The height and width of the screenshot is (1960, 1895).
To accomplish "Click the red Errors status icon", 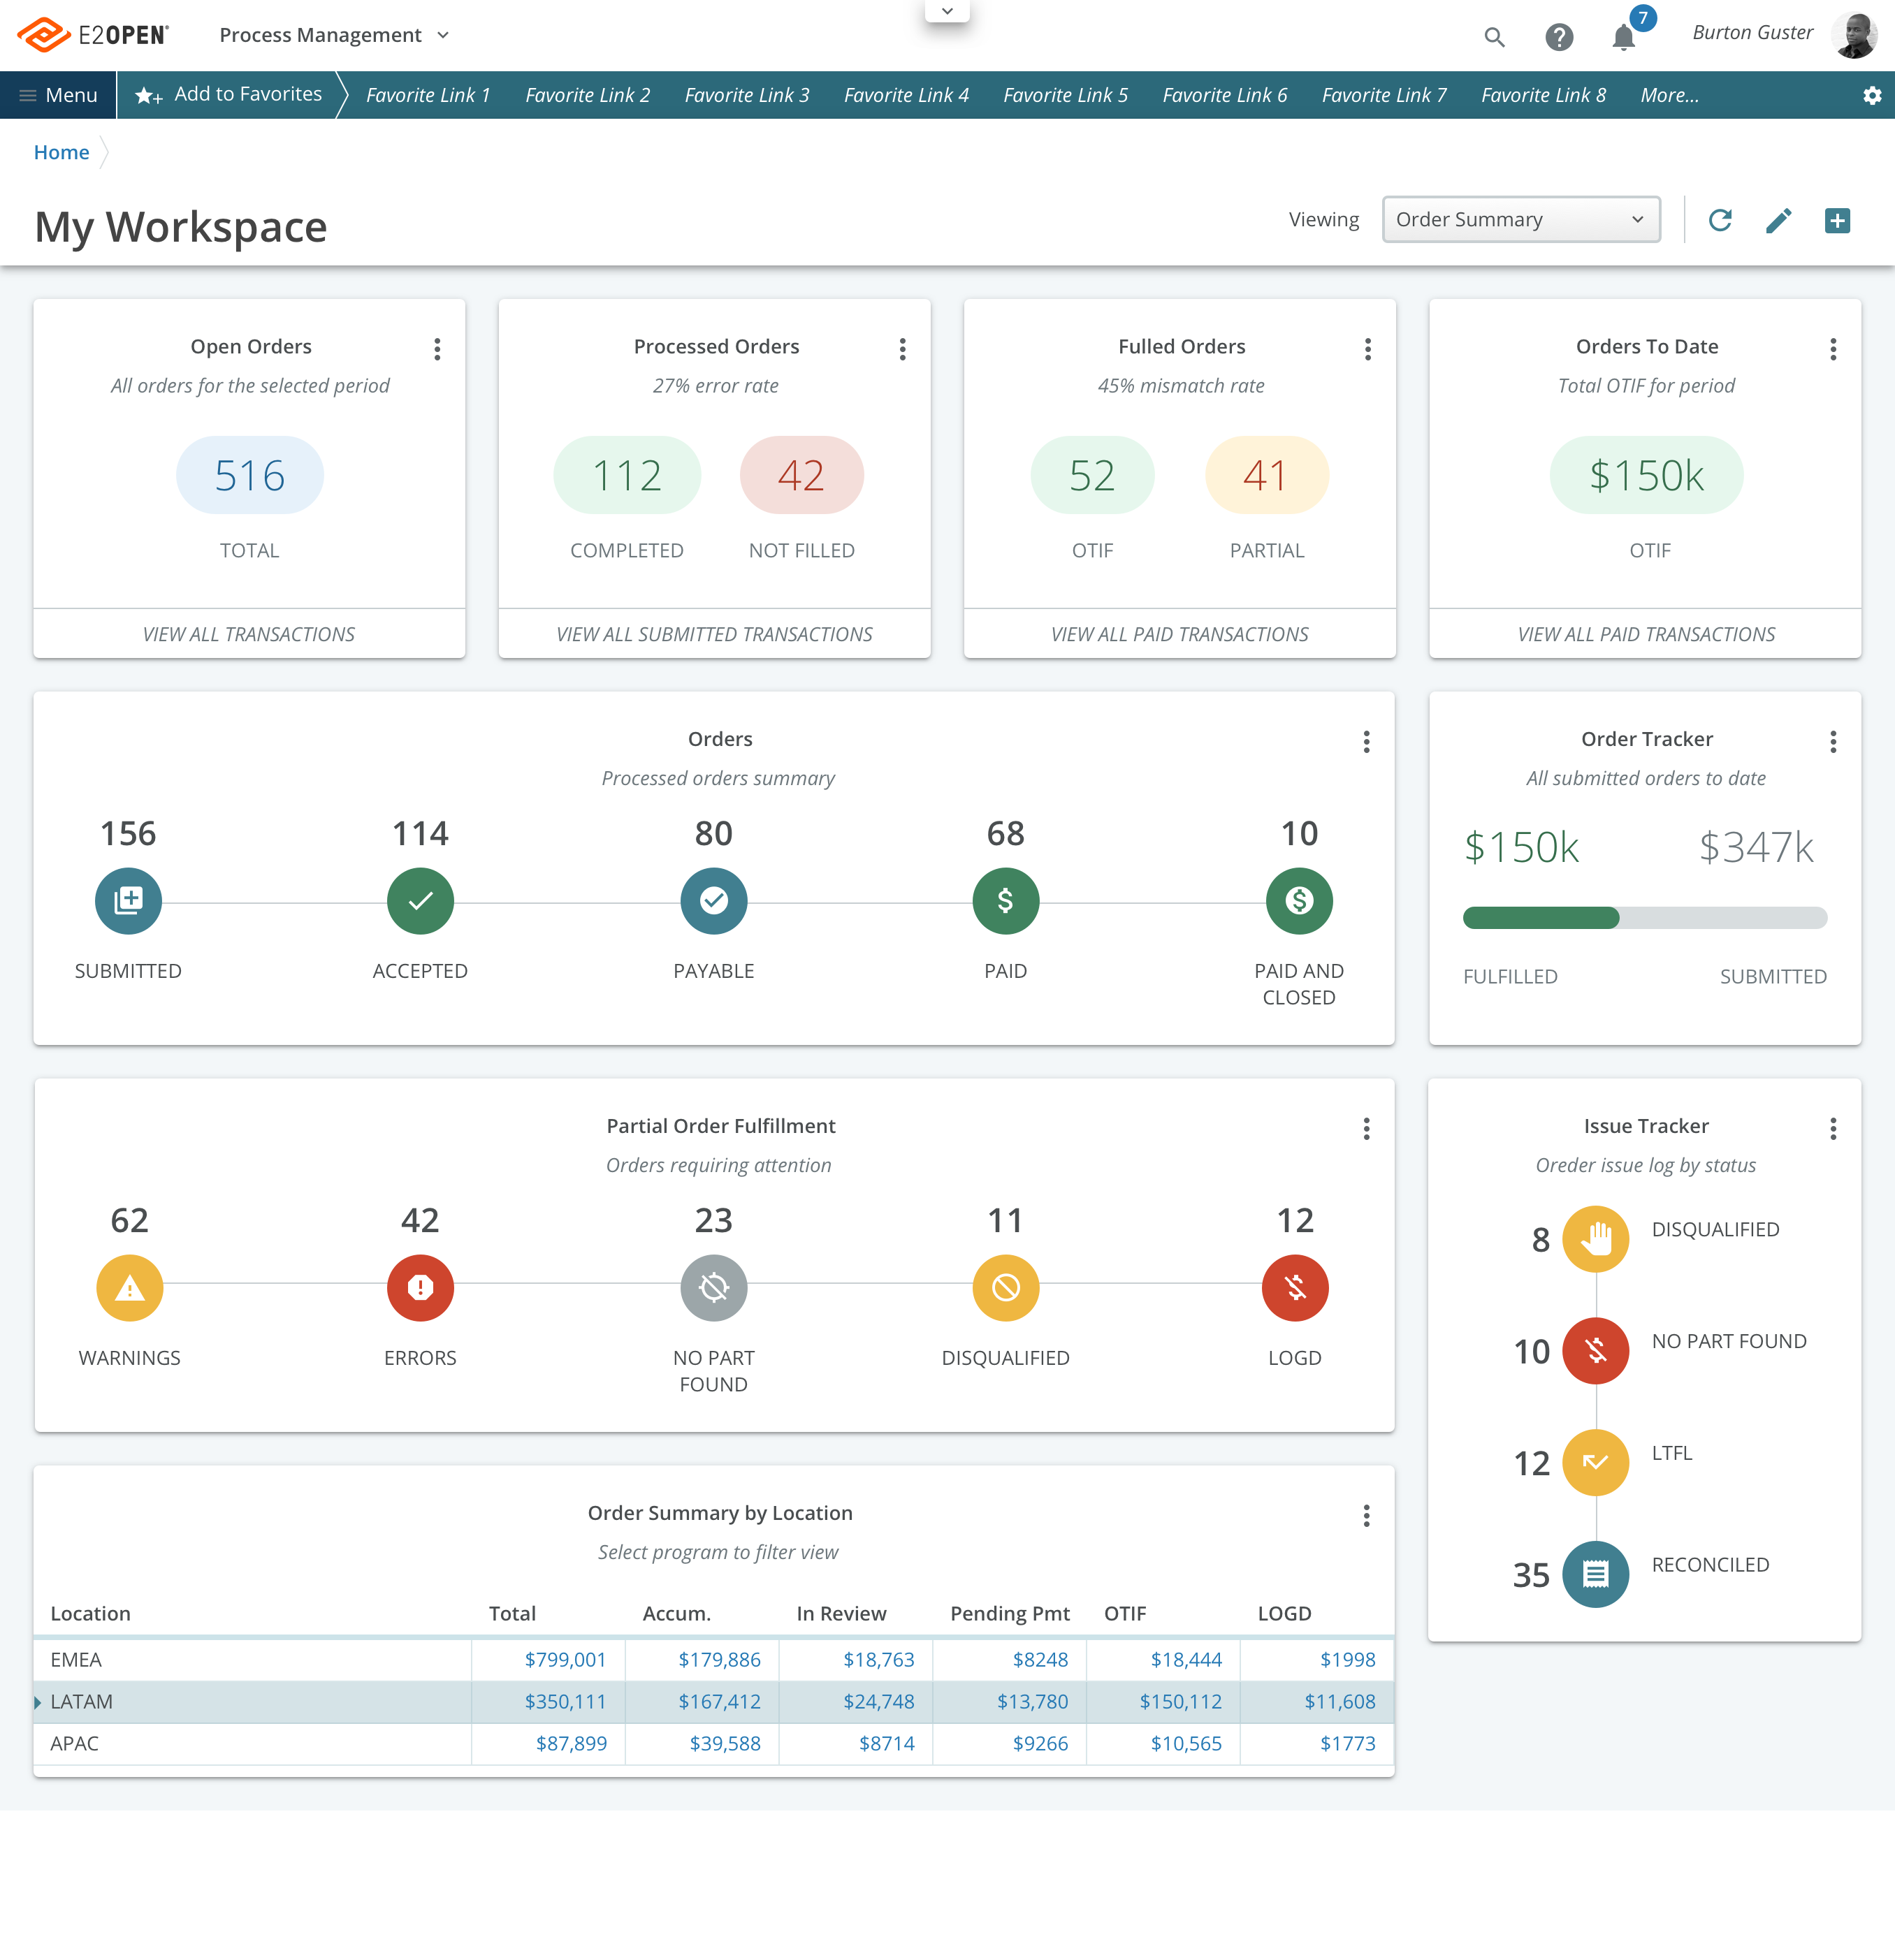I will click(x=420, y=1288).
